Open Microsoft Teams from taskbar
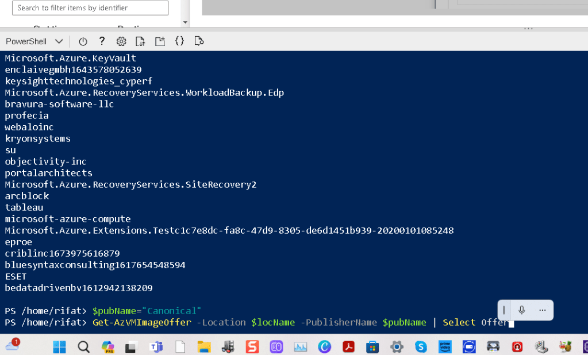 coord(156,347)
